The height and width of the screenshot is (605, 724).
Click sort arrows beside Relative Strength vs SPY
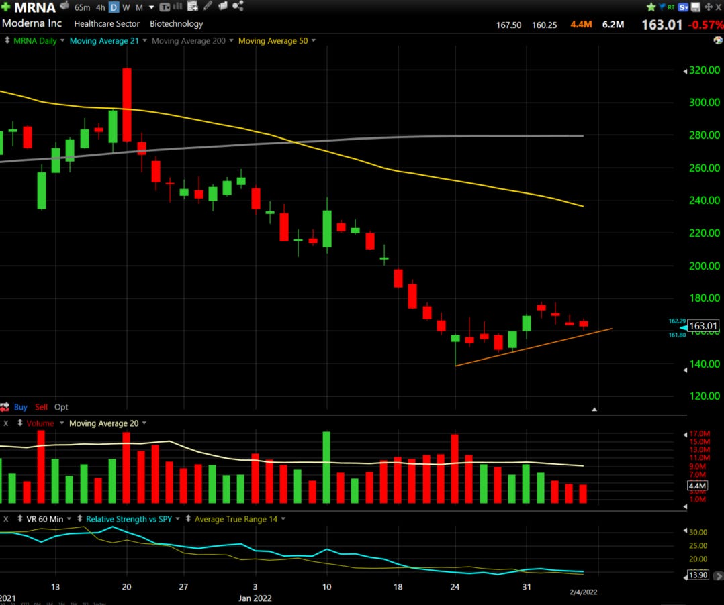(x=79, y=518)
